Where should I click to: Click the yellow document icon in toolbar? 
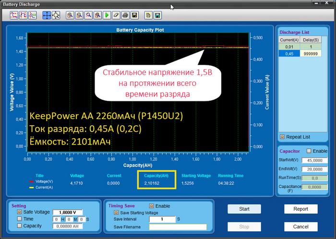[148, 15]
